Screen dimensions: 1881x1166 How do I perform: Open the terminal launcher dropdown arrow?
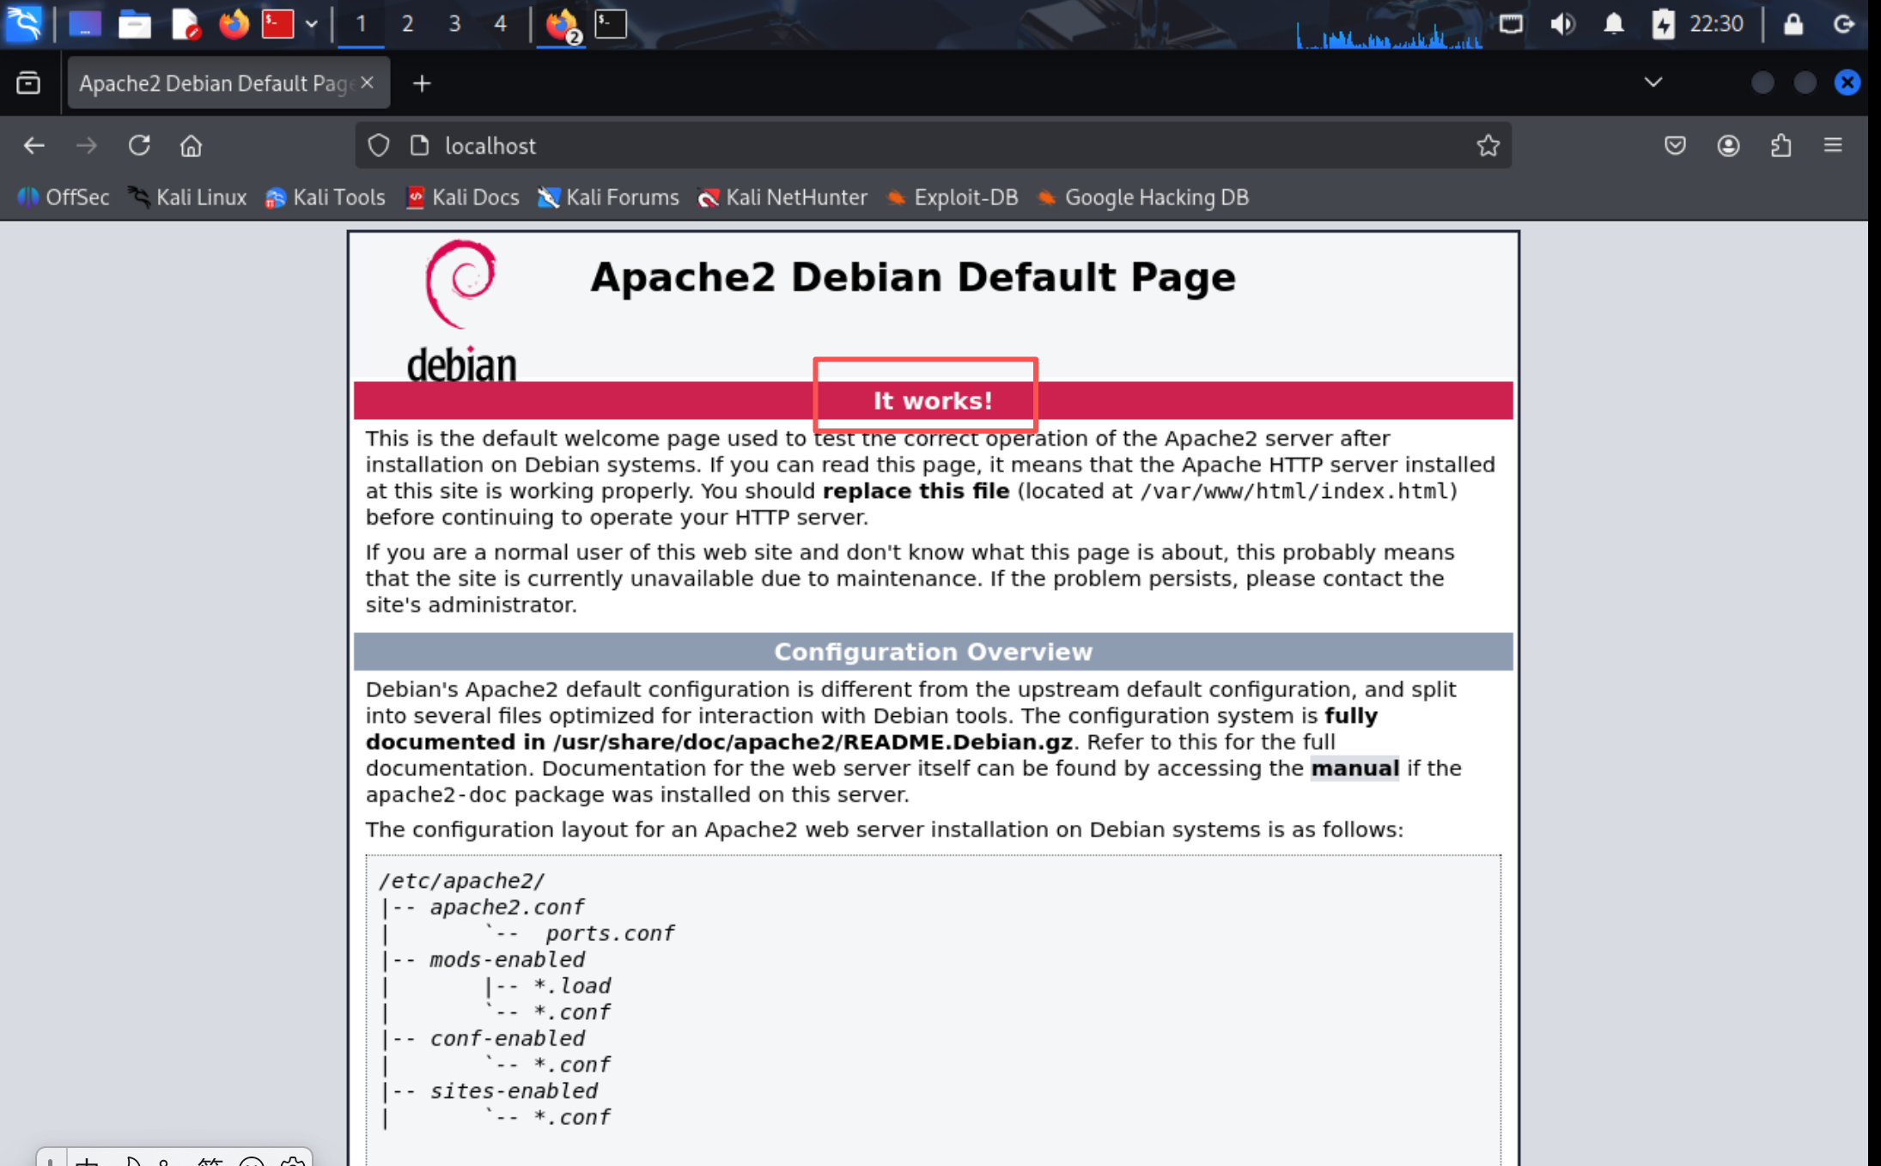click(312, 24)
